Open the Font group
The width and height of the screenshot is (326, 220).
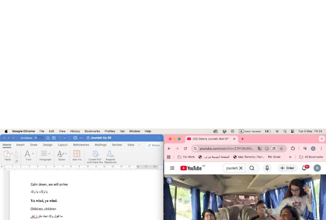click(x=29, y=156)
